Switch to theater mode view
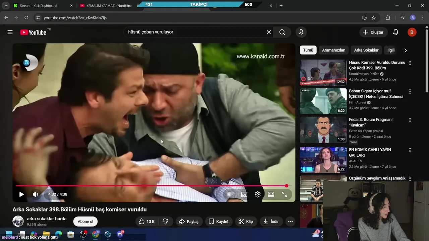Image resolution: width=429 pixels, height=241 pixels. point(271,194)
